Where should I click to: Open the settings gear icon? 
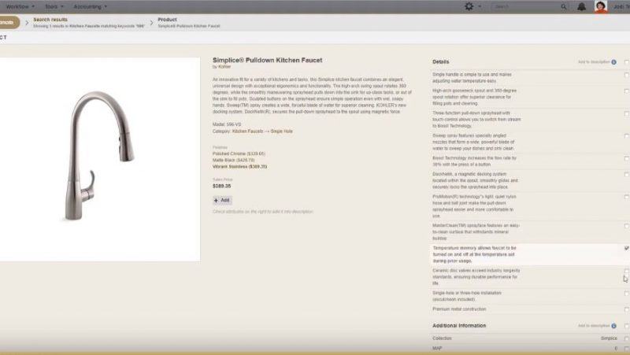pos(470,6)
